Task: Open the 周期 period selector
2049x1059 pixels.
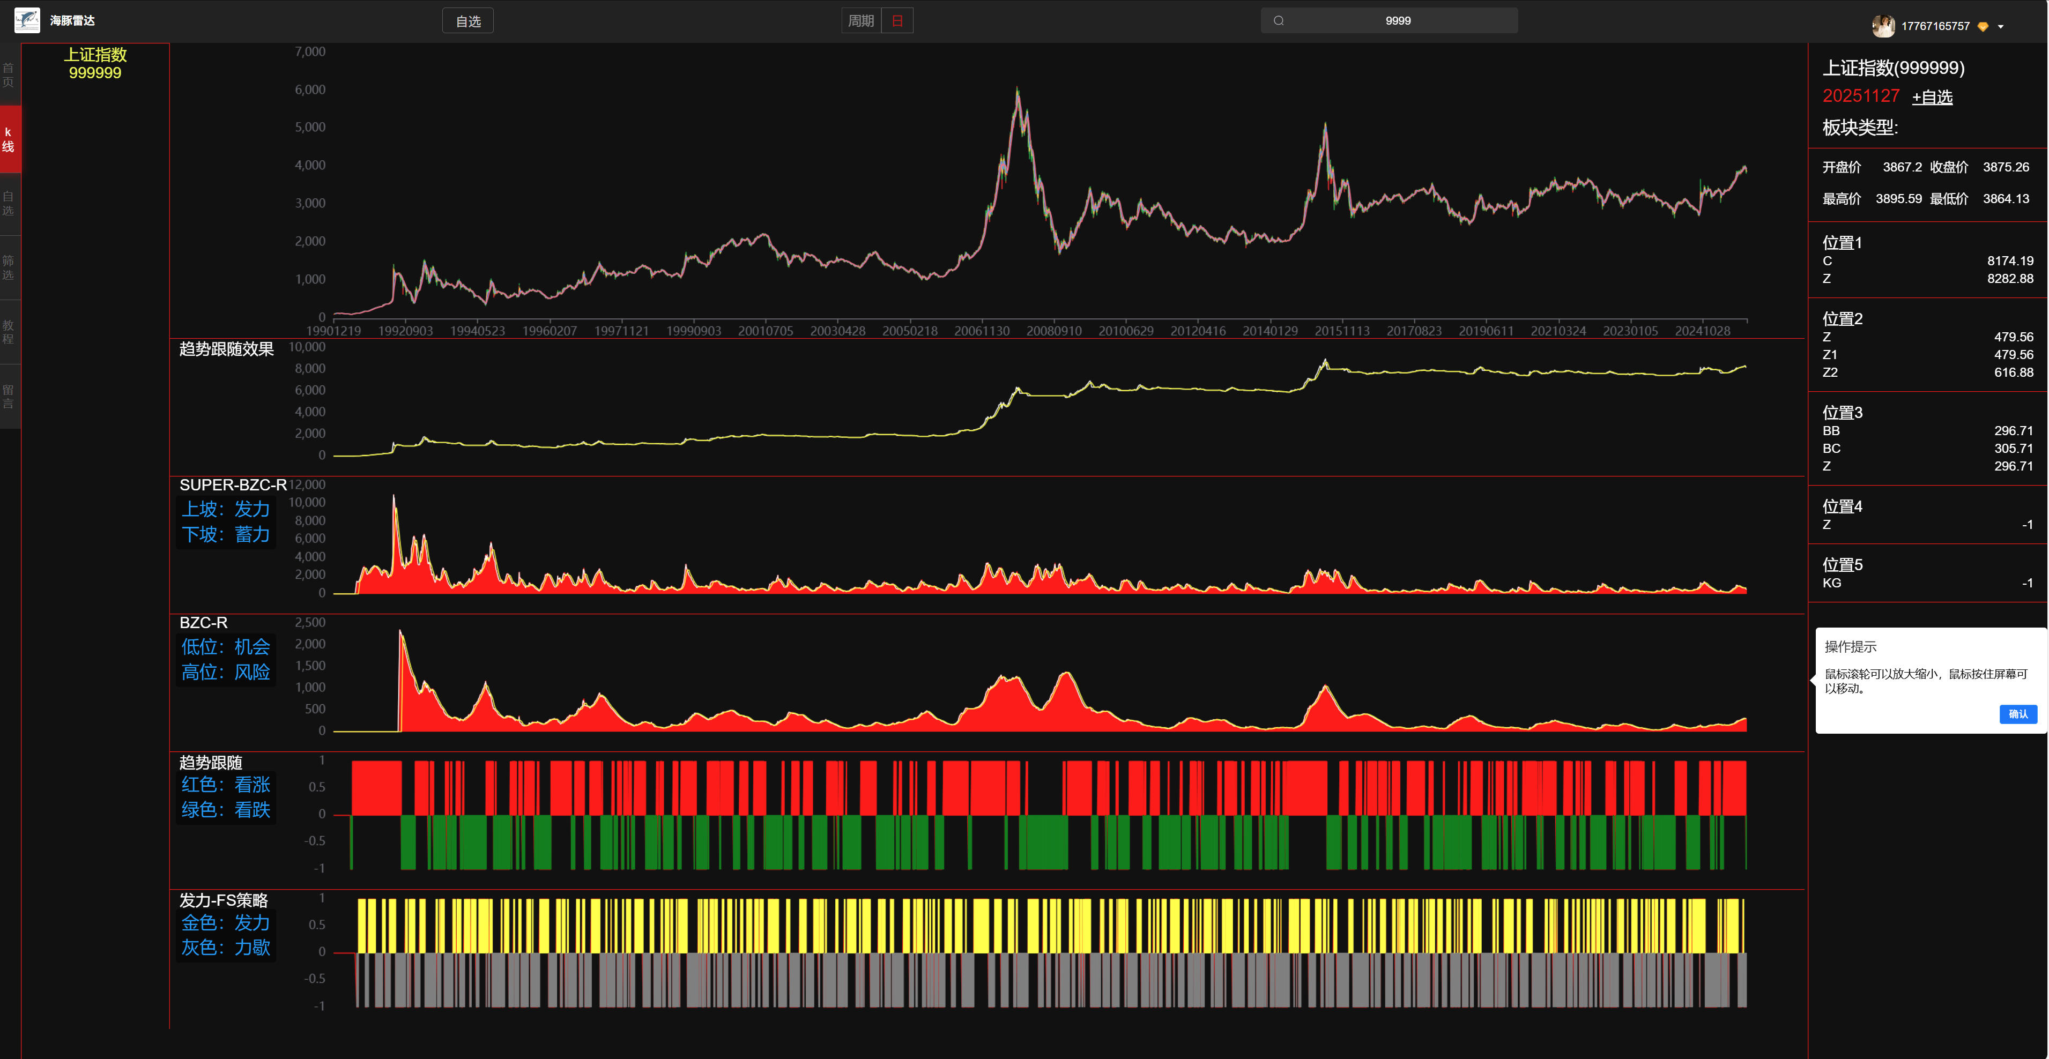Action: (x=860, y=21)
